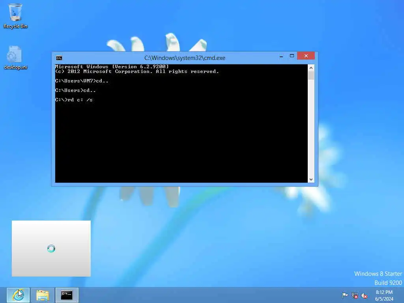Screen dimensions: 404x303
Task: Click the C:\Windows\system32\cmd.exe window title
Action: click(x=185, y=58)
